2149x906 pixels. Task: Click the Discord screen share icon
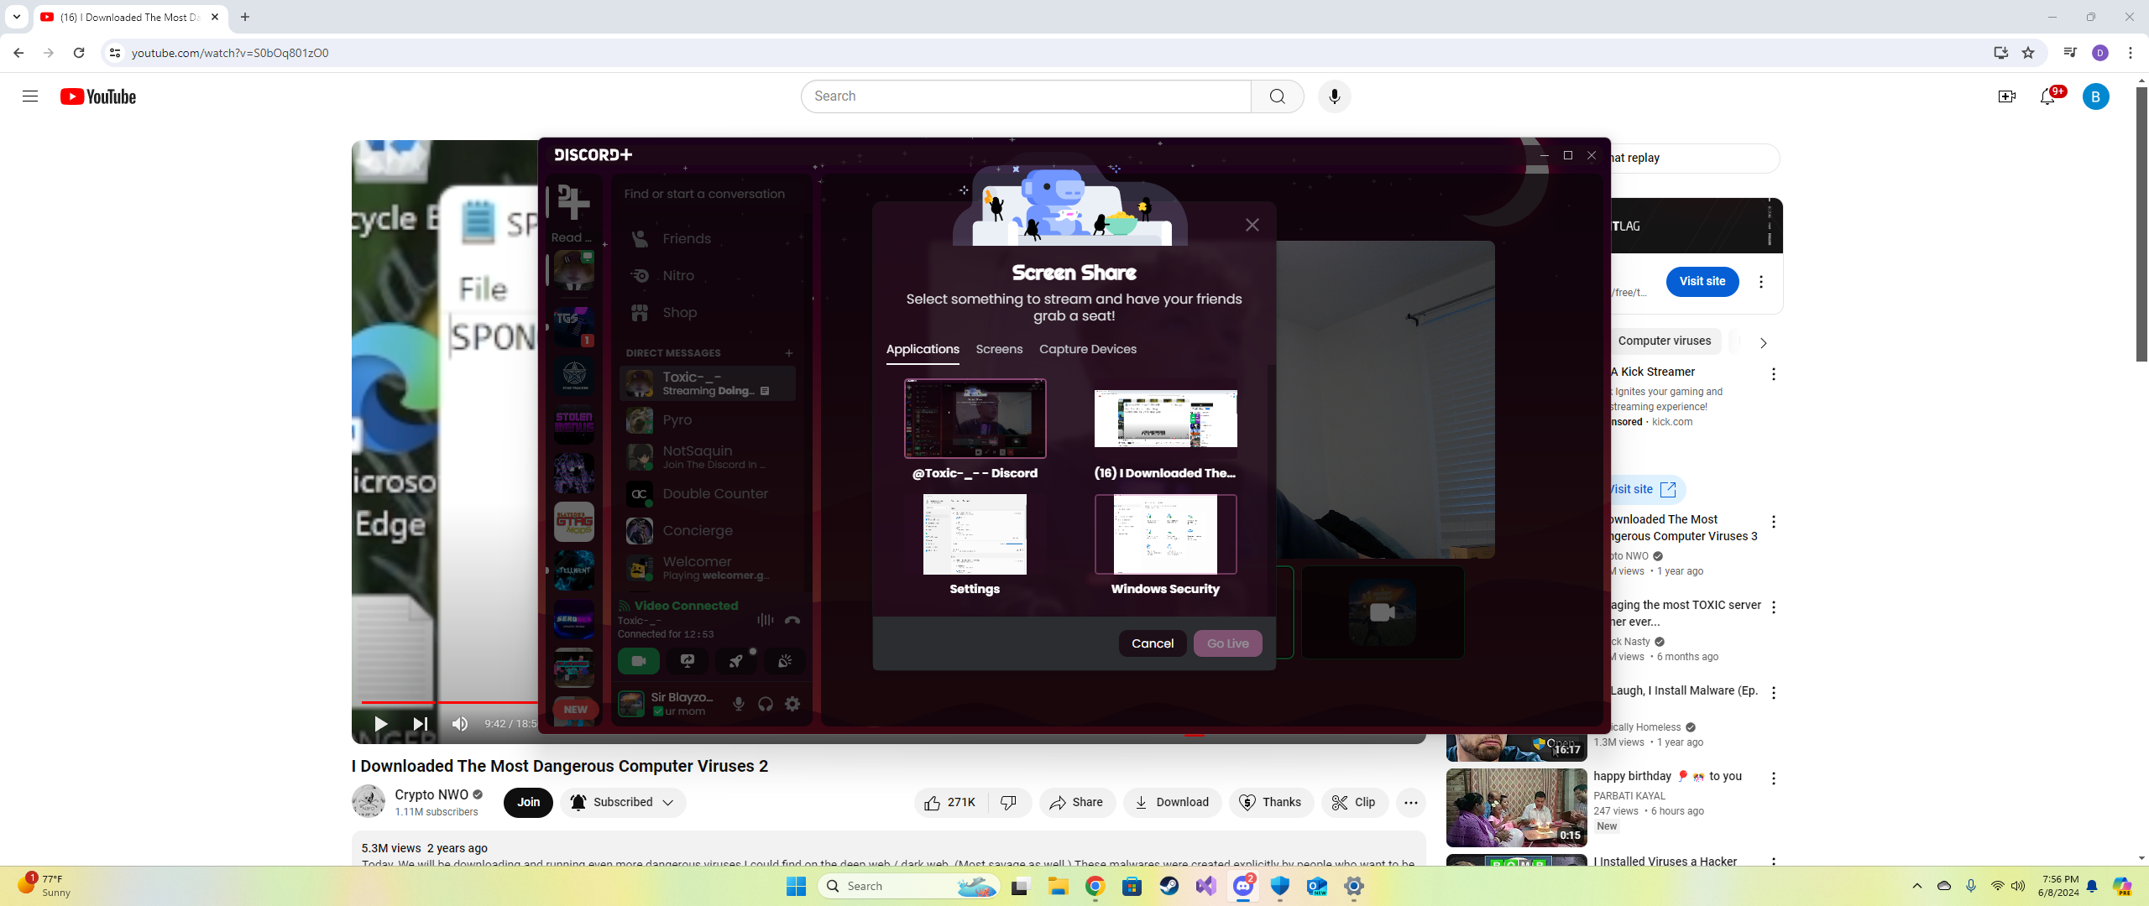(687, 661)
